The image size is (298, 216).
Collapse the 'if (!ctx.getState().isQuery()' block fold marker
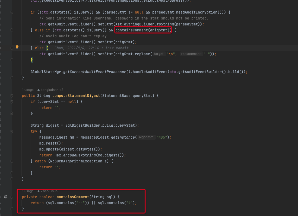coord(12,12)
